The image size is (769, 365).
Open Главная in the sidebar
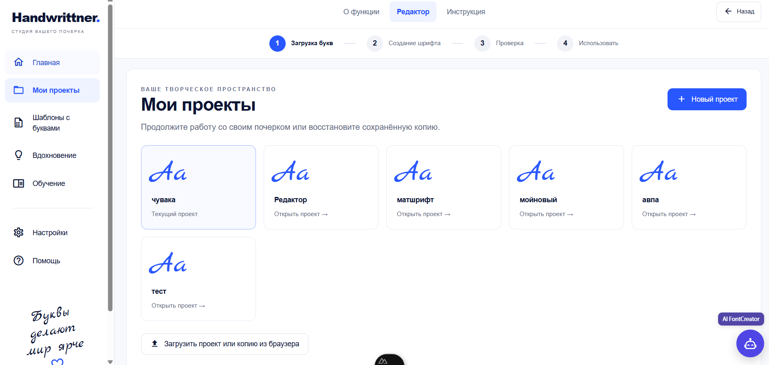tap(52, 62)
